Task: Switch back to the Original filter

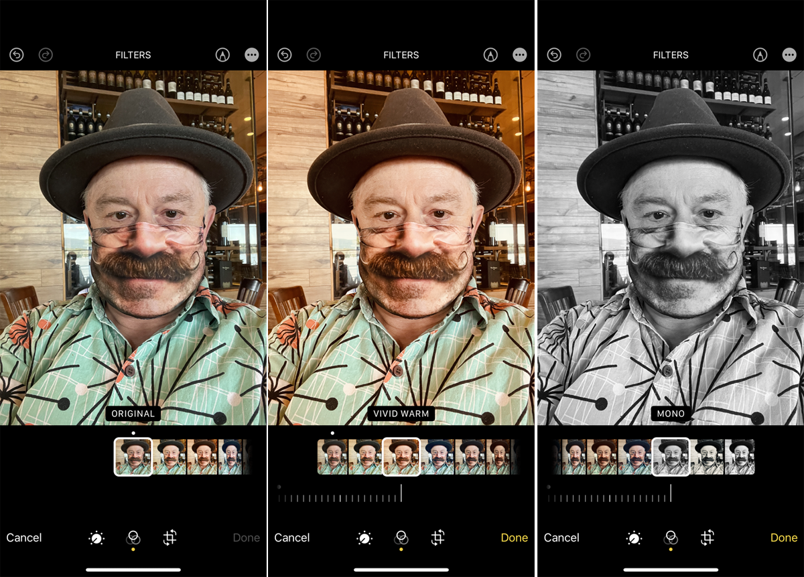Action: click(x=133, y=456)
